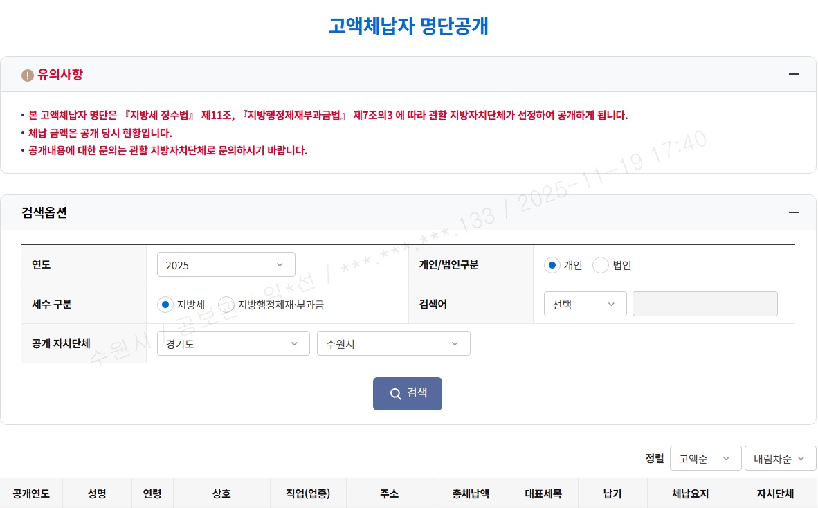Click the 성명 column header

(98, 494)
